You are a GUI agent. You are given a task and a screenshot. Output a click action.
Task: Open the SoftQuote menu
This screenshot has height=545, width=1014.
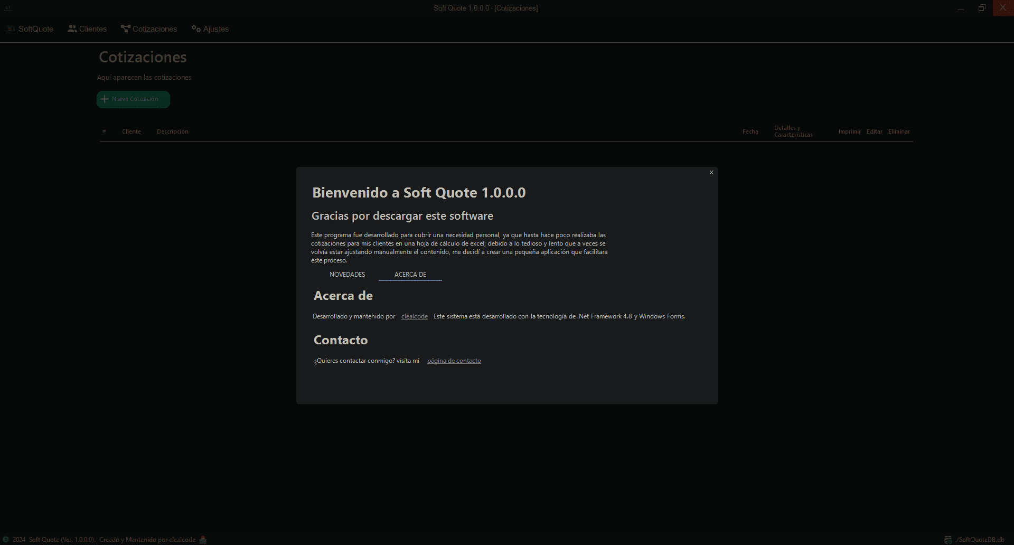coord(30,29)
